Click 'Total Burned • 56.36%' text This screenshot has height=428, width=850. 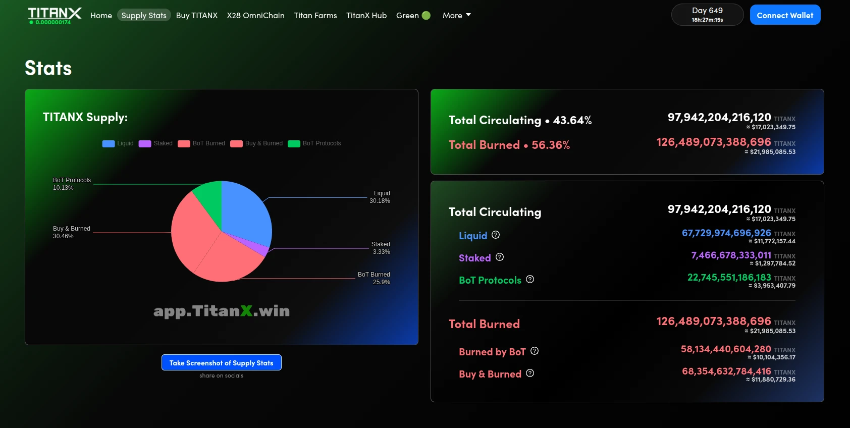click(509, 145)
